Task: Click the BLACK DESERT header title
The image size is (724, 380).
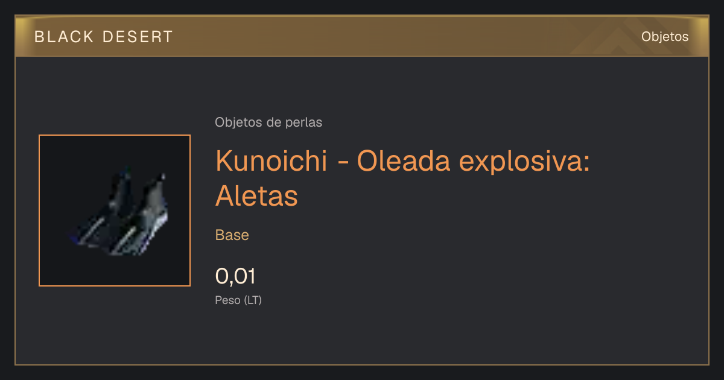Action: point(104,37)
